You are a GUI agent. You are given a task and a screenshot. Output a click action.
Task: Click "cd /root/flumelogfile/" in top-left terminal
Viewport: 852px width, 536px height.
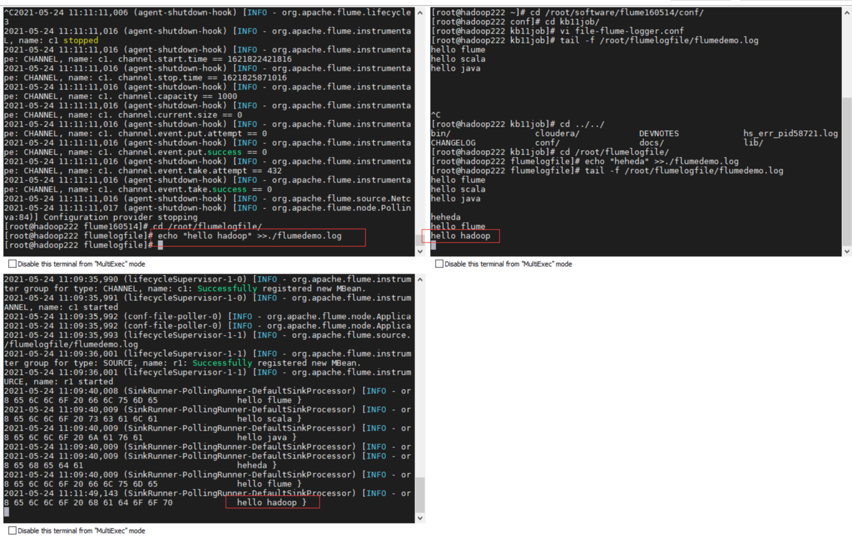[x=207, y=227]
